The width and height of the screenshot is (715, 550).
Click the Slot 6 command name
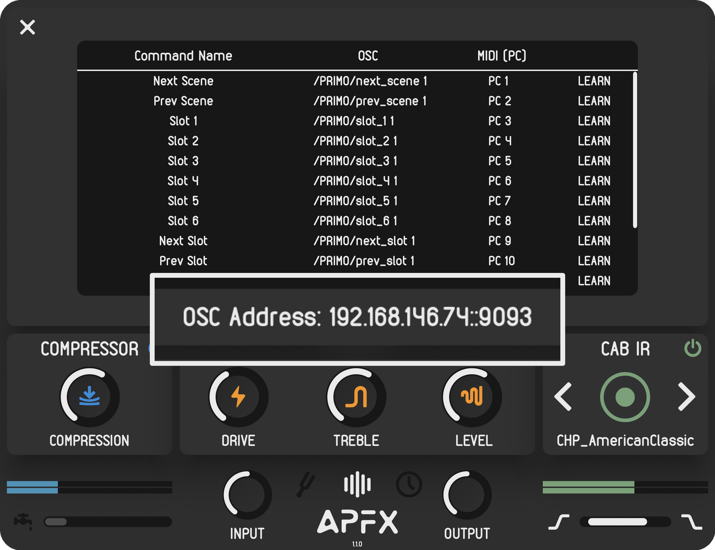[x=183, y=221]
